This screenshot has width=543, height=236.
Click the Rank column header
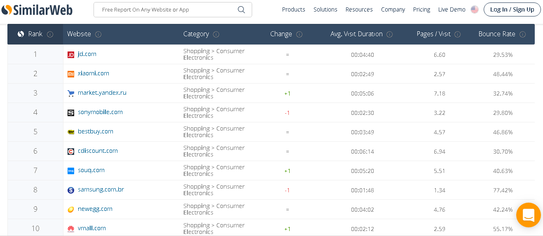pyautogui.click(x=35, y=34)
